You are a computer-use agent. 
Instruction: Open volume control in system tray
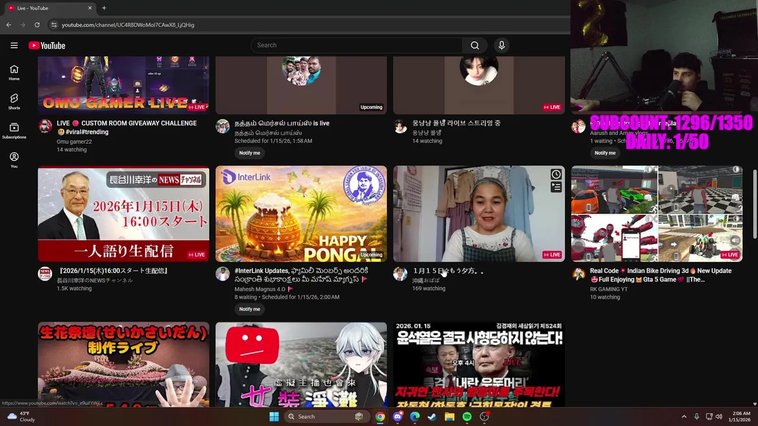pyautogui.click(x=718, y=417)
